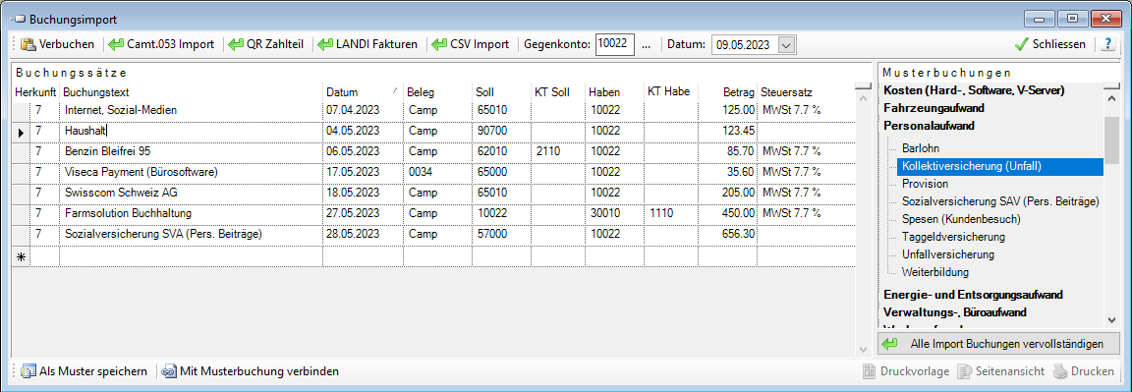Click Soll account 90700

click(492, 132)
